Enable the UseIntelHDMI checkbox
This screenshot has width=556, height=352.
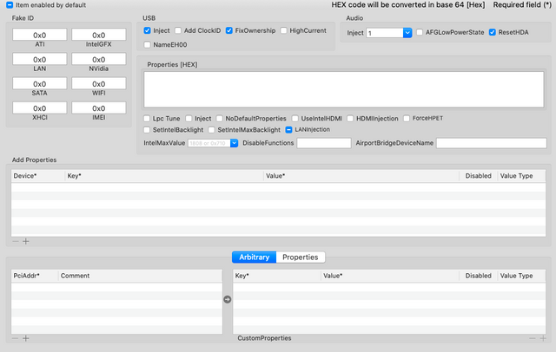pyautogui.click(x=295, y=118)
